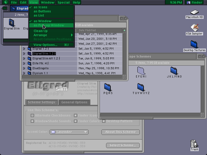Click the Schemes window title bar text
207x155 pixels.
click(139, 57)
